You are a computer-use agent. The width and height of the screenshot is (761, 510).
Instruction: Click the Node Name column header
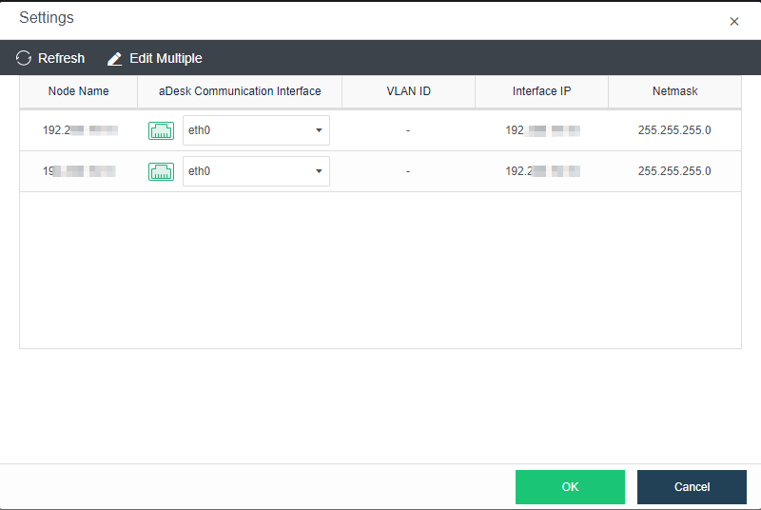[78, 91]
